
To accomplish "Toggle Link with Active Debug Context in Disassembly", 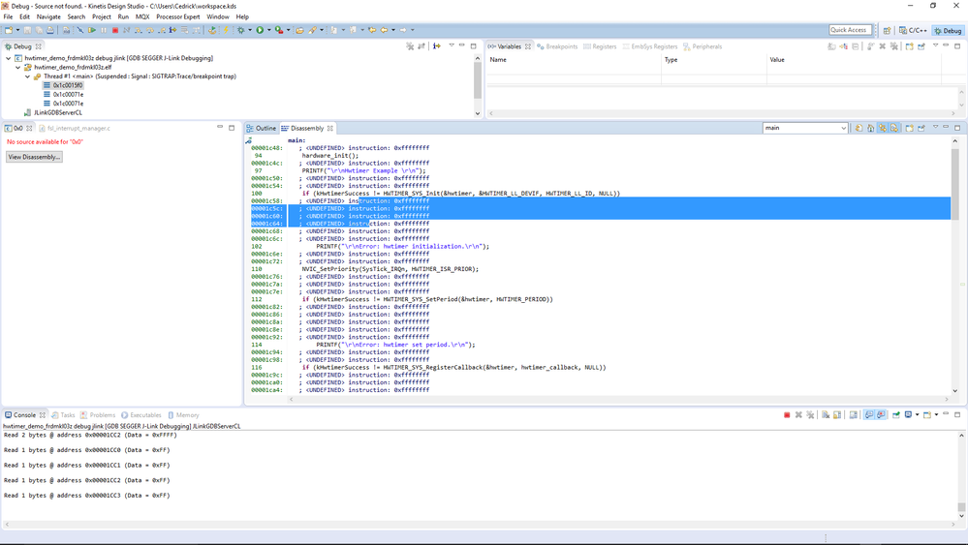I will click(883, 128).
